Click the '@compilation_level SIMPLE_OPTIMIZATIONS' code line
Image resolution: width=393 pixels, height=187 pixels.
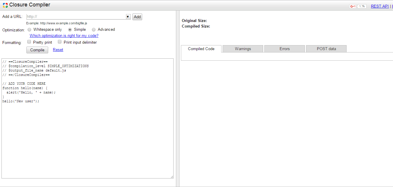(46, 66)
